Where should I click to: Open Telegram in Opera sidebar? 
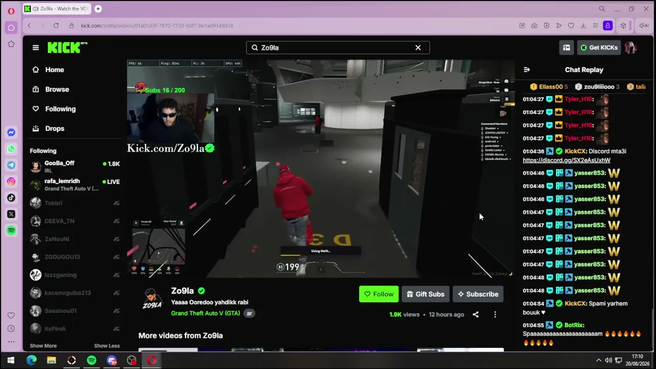pos(11,165)
